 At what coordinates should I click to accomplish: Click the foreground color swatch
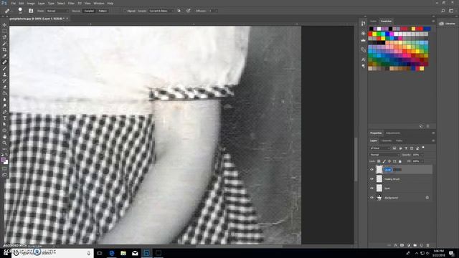(3, 160)
